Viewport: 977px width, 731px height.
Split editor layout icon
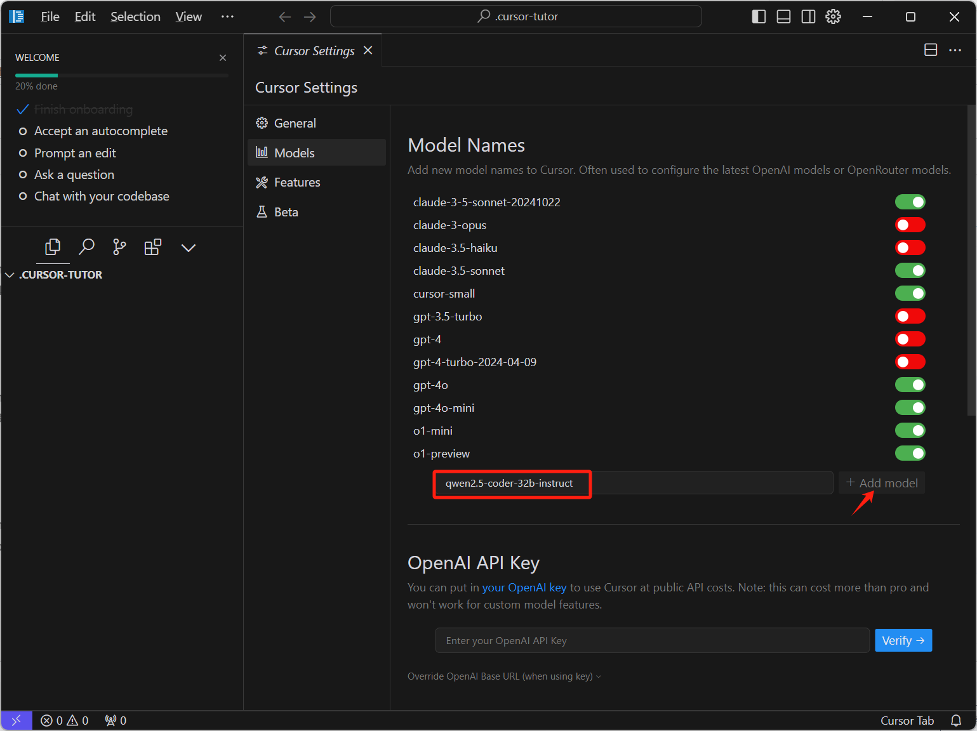[931, 49]
